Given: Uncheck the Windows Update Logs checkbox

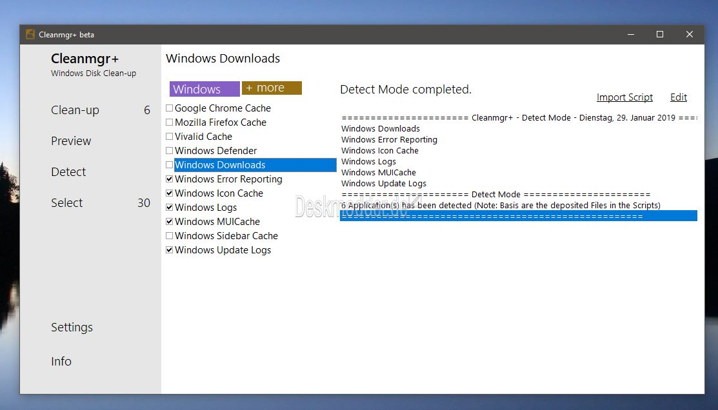Looking at the screenshot, I should click(170, 250).
